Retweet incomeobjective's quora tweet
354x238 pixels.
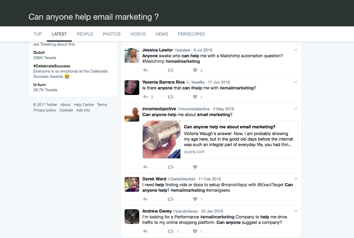click(171, 167)
